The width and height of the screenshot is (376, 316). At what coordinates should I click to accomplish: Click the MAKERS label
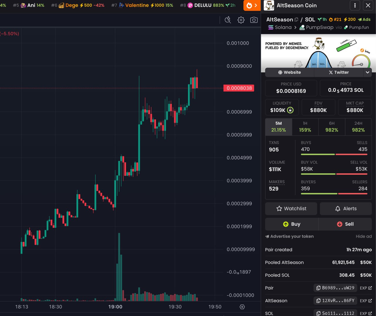pos(277,182)
